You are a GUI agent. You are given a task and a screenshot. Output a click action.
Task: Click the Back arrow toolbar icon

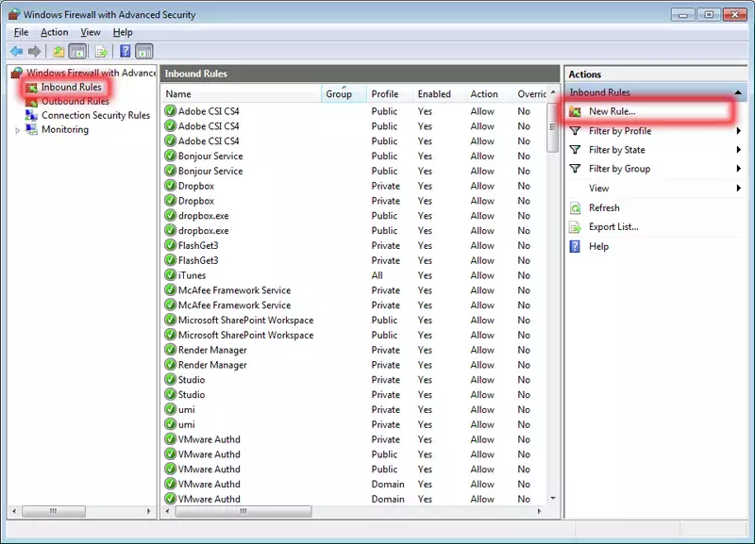16,51
